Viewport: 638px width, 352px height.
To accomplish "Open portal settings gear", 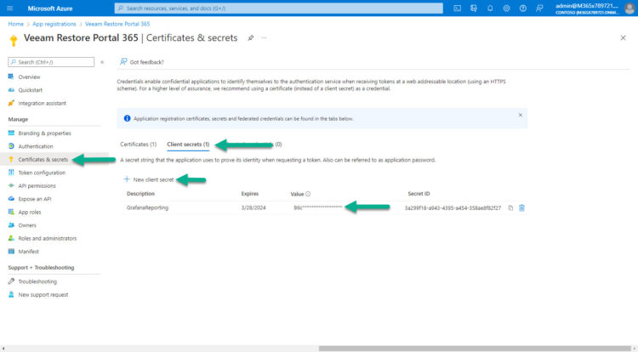I will coord(507,9).
